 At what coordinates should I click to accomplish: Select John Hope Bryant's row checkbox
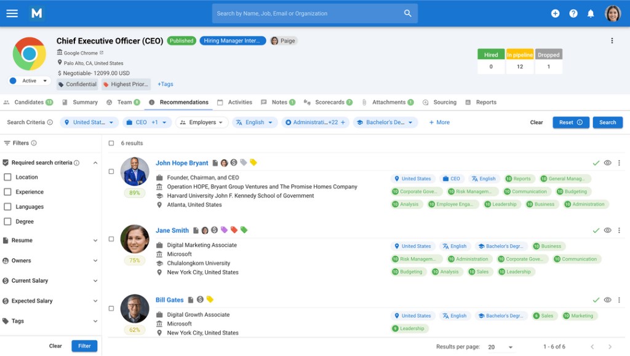click(111, 172)
